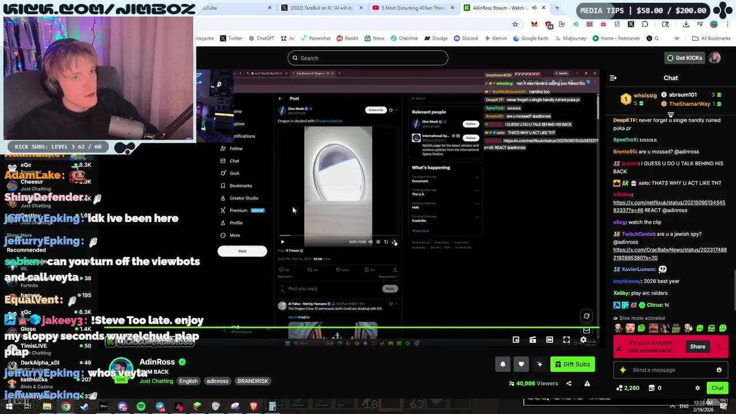The width and height of the screenshot is (736, 414).
Task: Open Home – Netmovies bookmark
Action: pyautogui.click(x=616, y=39)
